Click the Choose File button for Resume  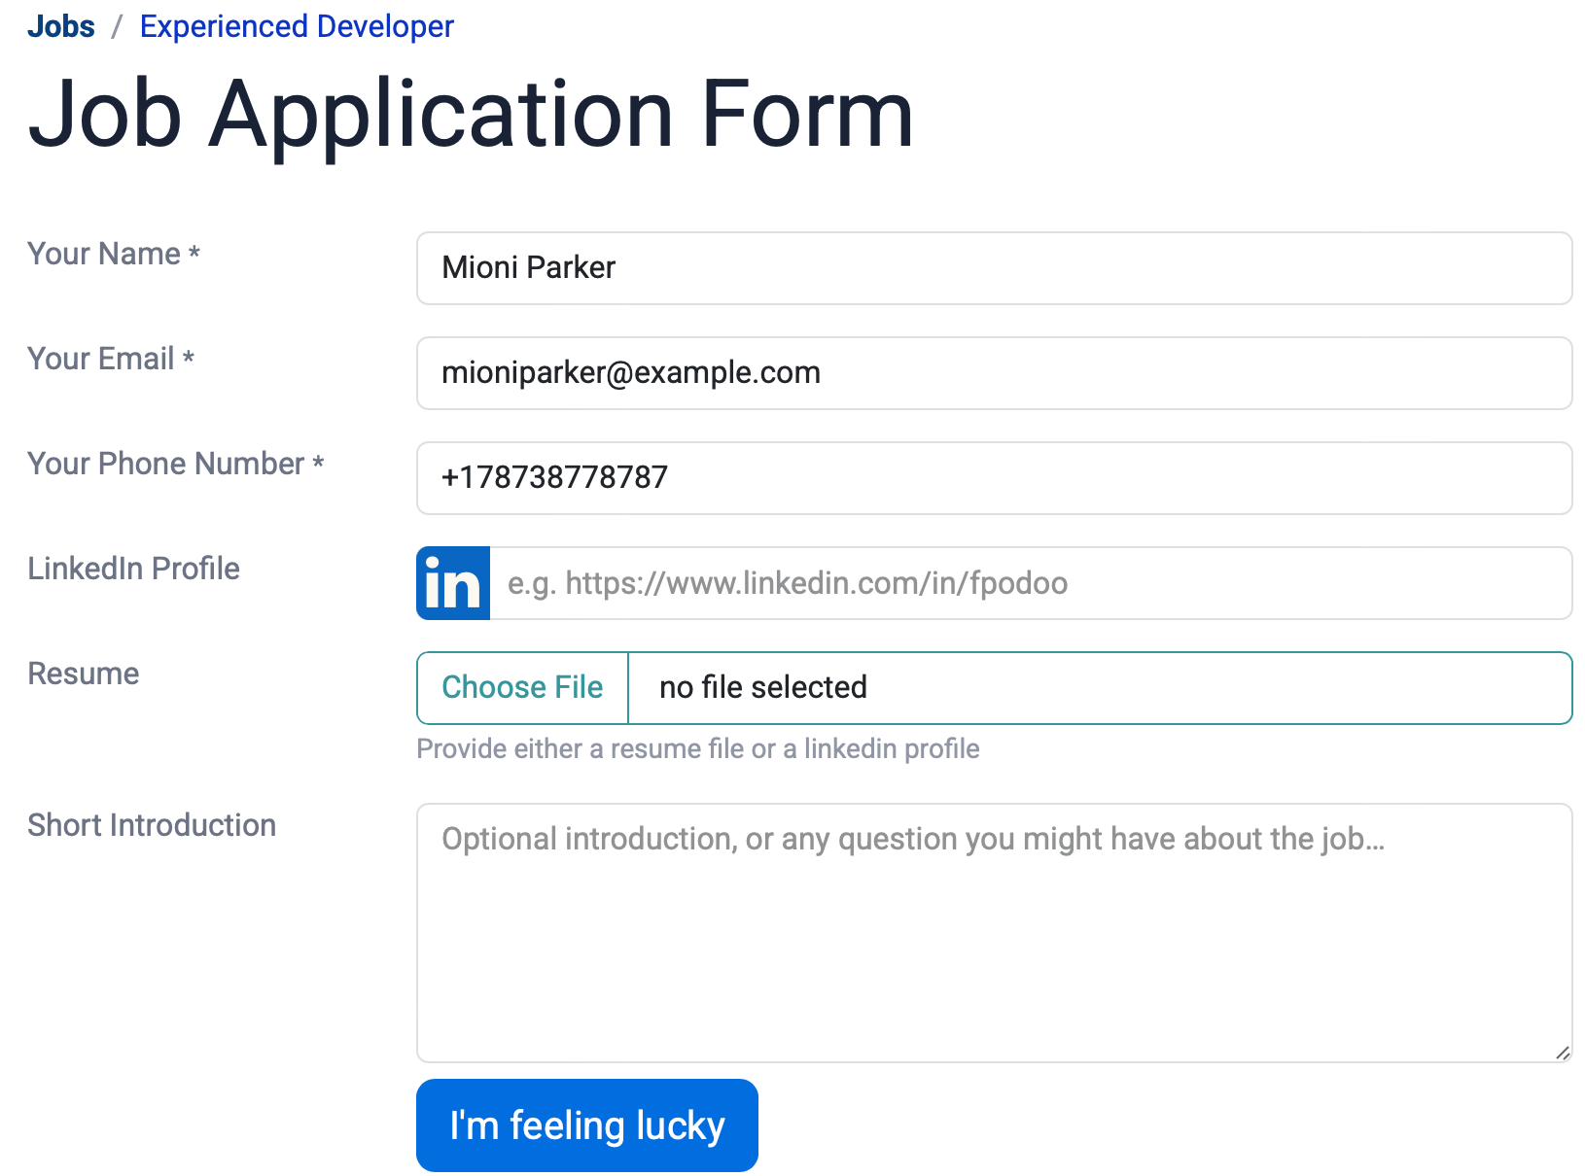(521, 687)
